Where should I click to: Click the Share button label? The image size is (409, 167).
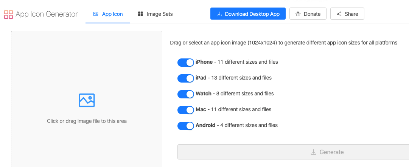point(351,14)
